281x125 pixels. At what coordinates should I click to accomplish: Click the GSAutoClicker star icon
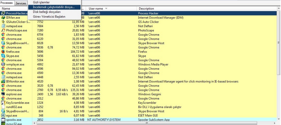point(3,22)
